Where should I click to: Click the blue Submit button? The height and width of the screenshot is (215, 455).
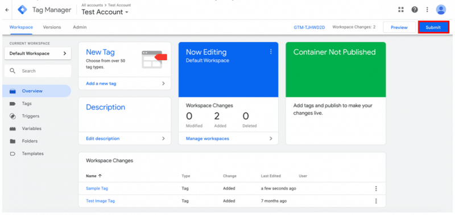point(433,27)
